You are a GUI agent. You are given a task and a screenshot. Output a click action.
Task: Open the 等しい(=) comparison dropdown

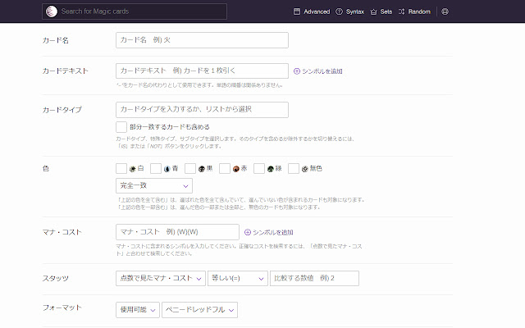pyautogui.click(x=238, y=279)
